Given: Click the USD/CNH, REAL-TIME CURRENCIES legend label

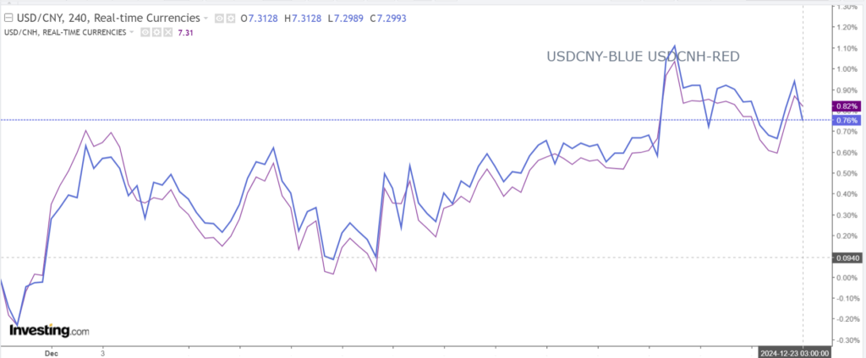Looking at the screenshot, I should [x=65, y=32].
